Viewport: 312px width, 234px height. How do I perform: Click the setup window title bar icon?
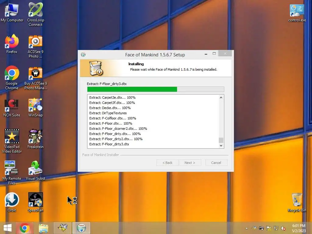point(83,55)
